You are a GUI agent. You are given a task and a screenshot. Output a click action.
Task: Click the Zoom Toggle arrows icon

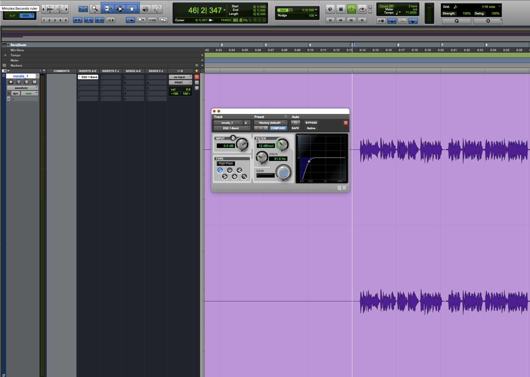(x=83, y=9)
